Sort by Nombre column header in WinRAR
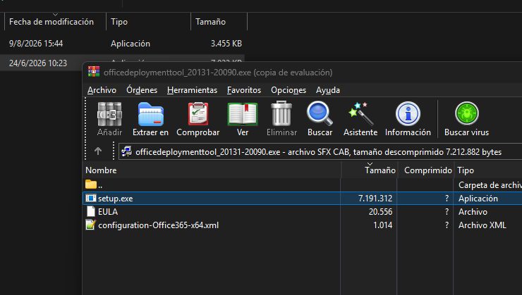The height and width of the screenshot is (295, 522). 212,170
